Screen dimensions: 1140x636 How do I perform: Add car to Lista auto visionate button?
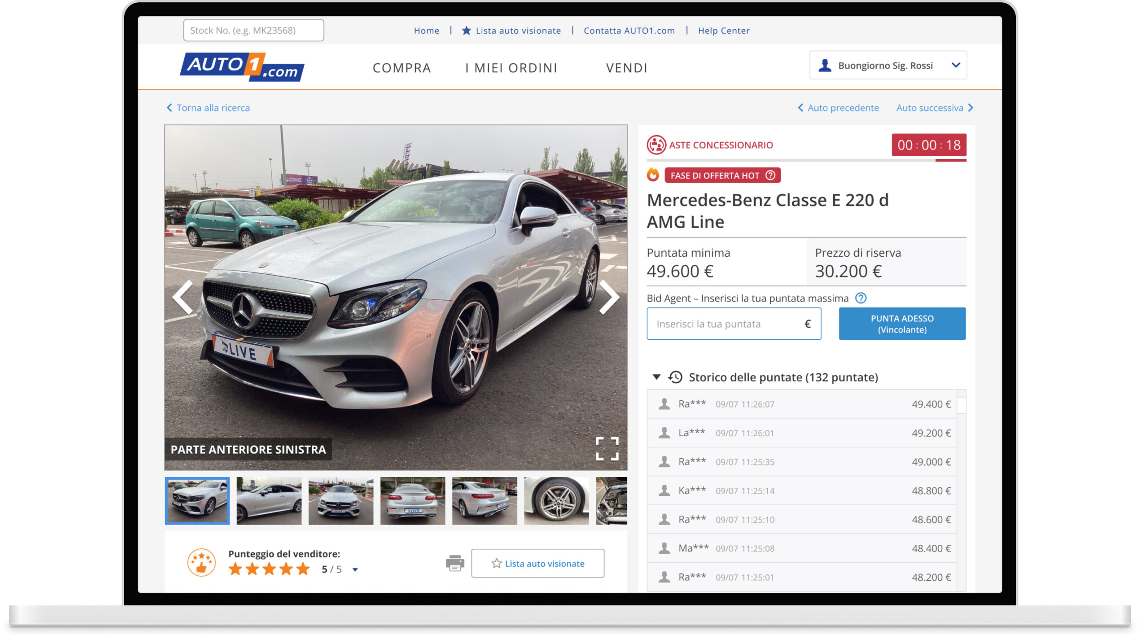click(x=537, y=563)
